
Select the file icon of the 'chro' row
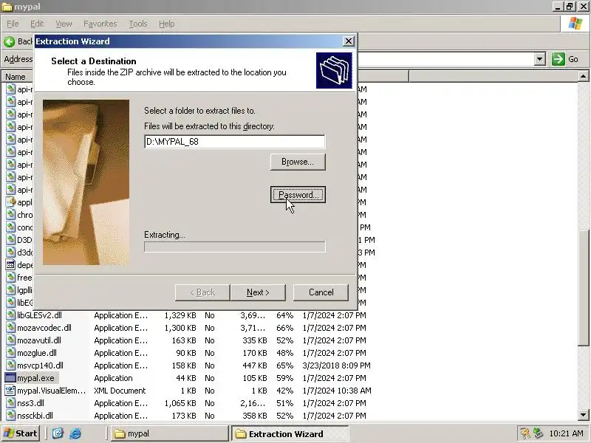[x=10, y=215]
